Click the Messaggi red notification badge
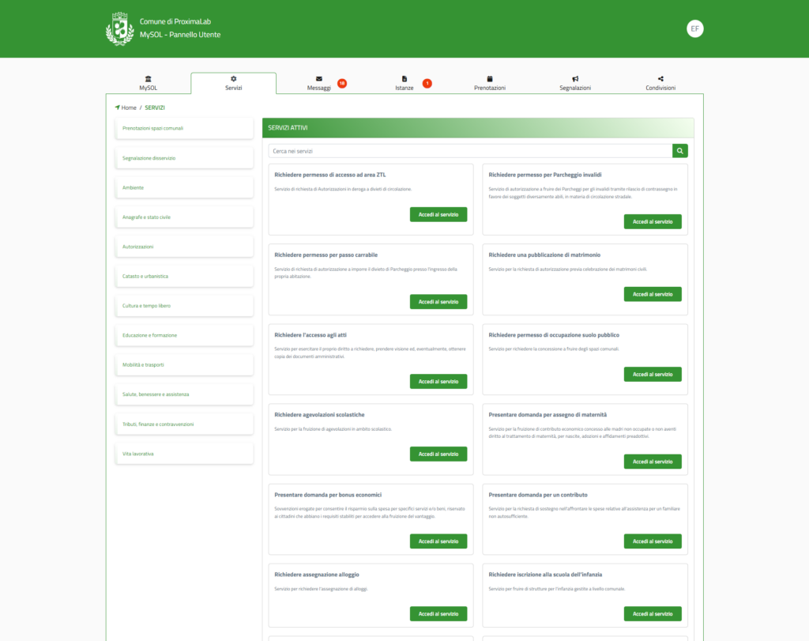This screenshot has height=641, width=809. tap(342, 83)
